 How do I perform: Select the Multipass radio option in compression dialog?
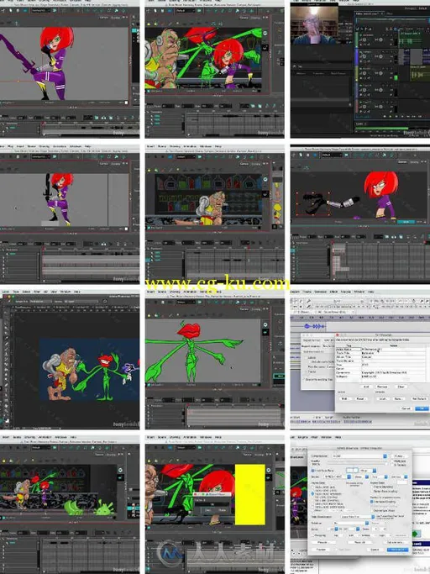pyautogui.click(x=392, y=461)
